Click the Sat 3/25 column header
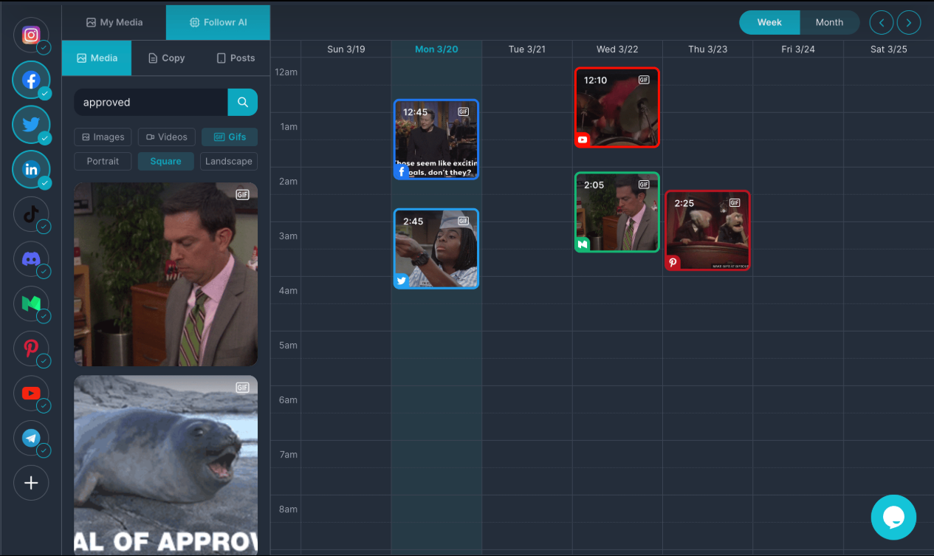This screenshot has width=934, height=556. pos(888,49)
